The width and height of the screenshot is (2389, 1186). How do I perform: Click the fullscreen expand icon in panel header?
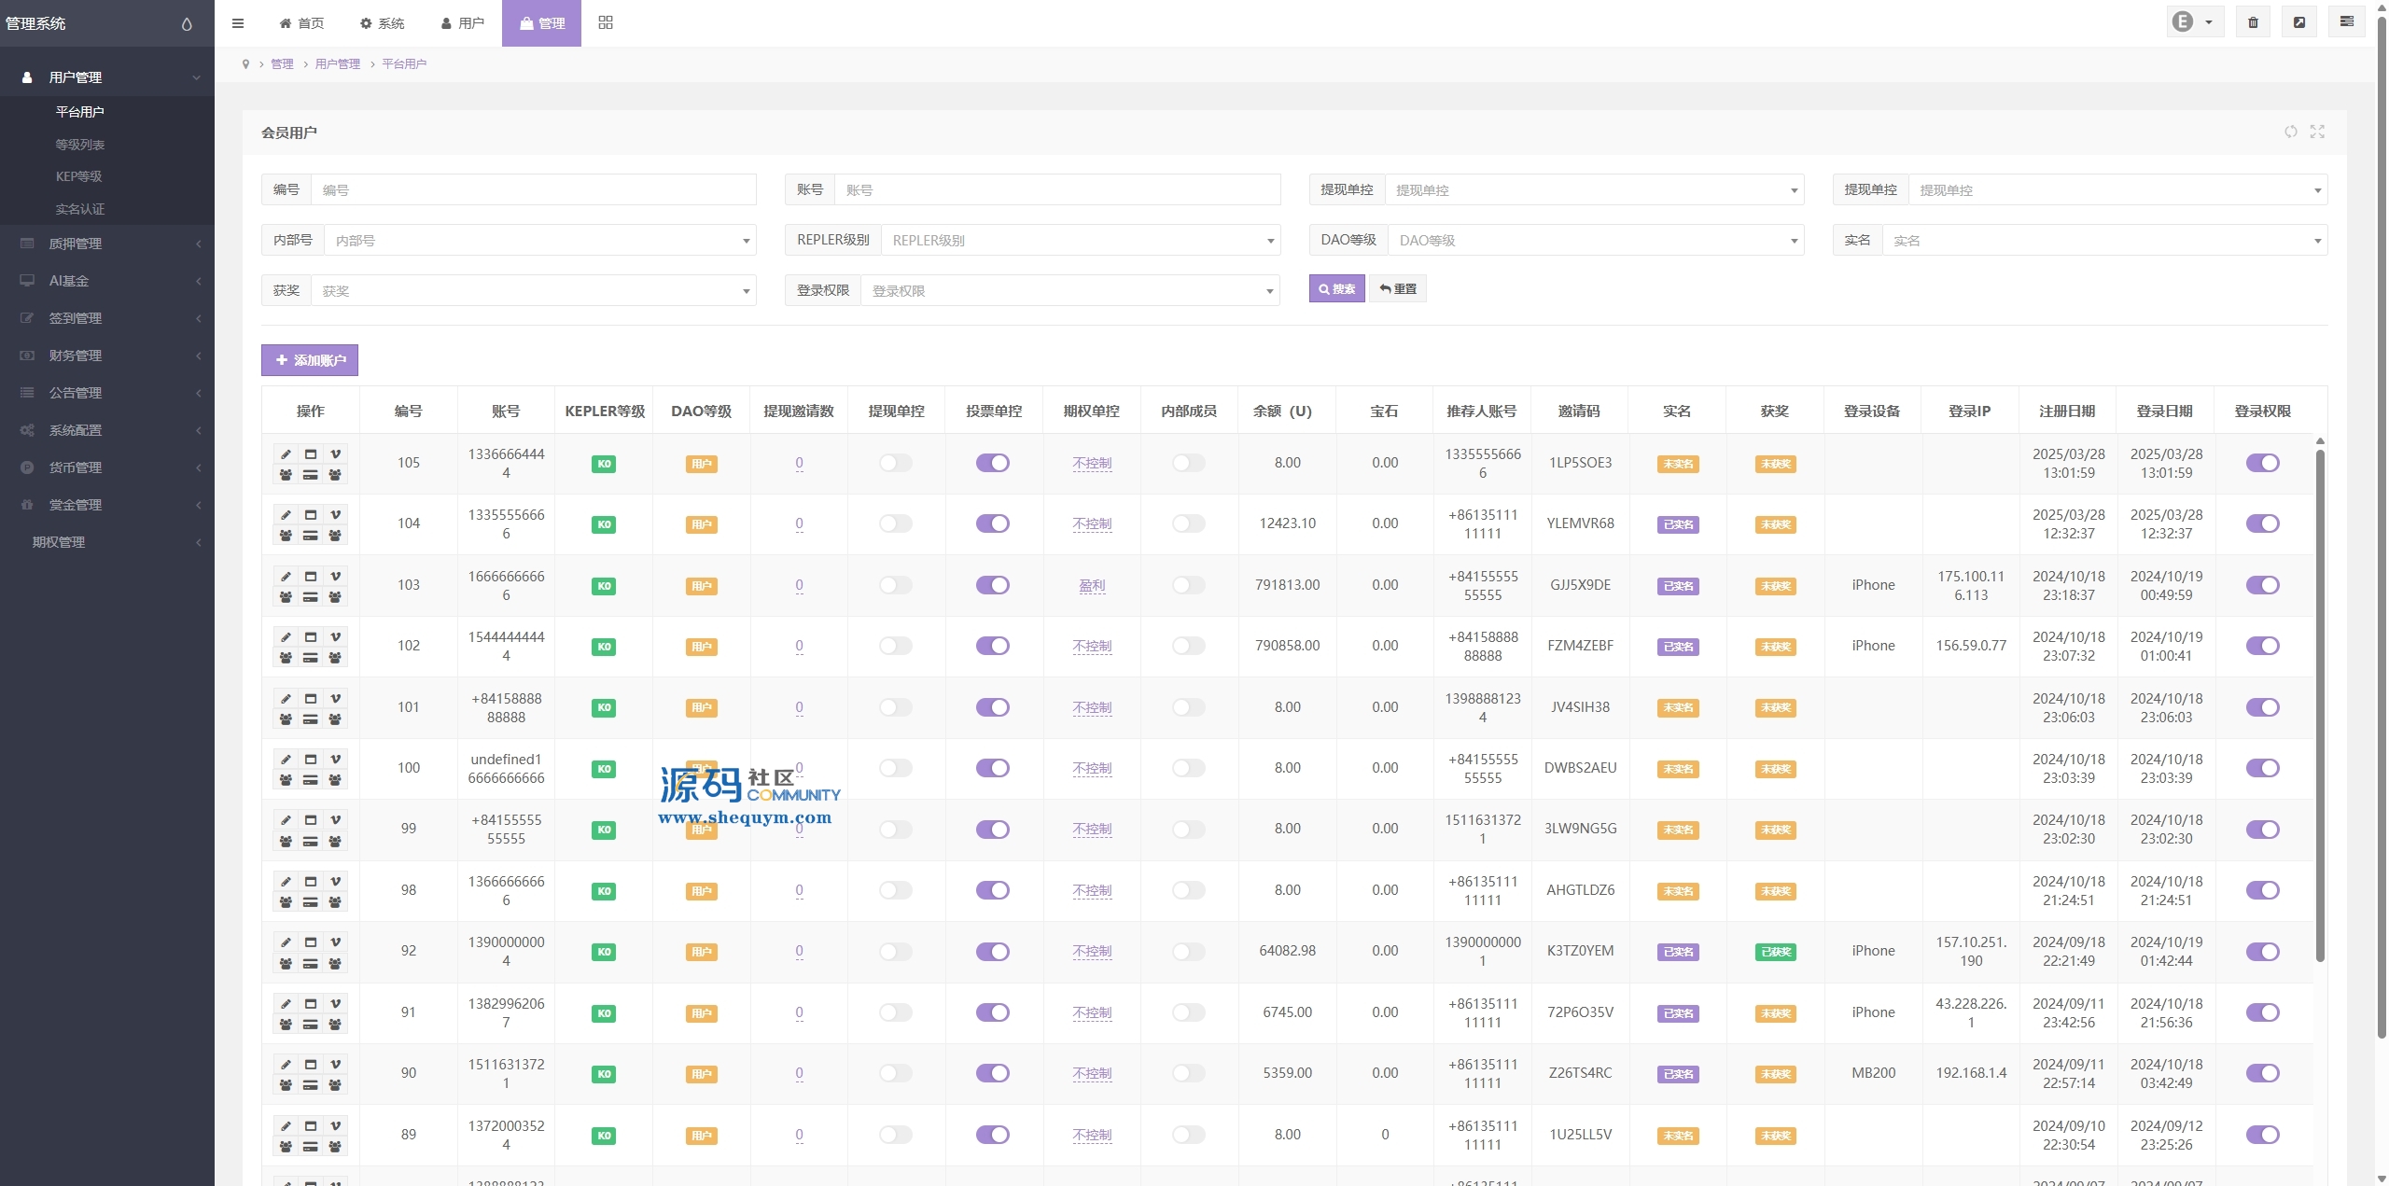(2317, 132)
